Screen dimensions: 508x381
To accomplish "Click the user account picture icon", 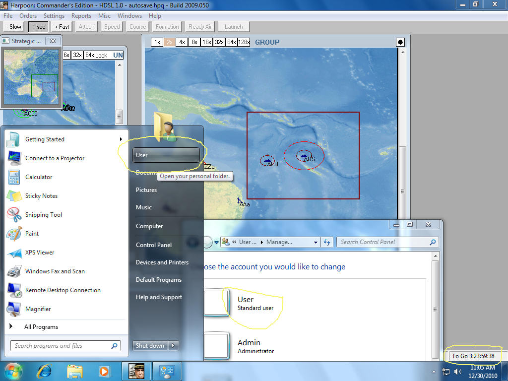I will [x=165, y=127].
